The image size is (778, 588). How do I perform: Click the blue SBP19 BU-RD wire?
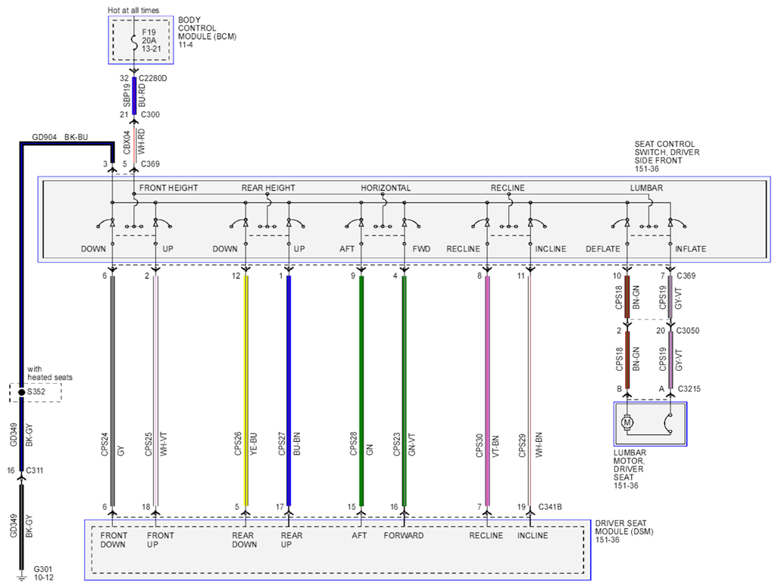tap(134, 95)
